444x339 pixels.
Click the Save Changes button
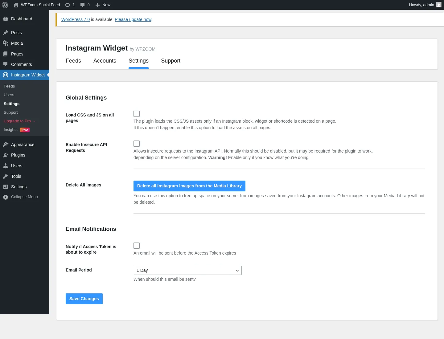click(x=84, y=299)
